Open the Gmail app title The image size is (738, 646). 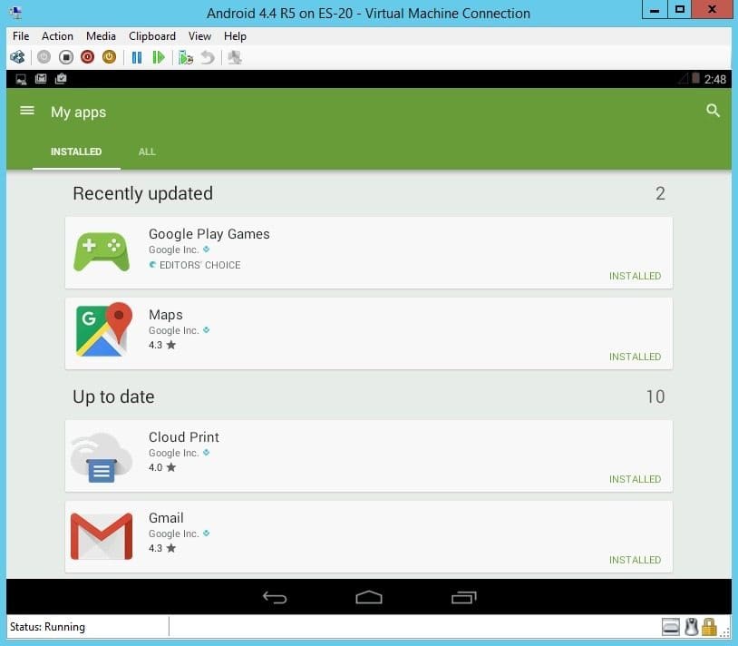tap(166, 518)
